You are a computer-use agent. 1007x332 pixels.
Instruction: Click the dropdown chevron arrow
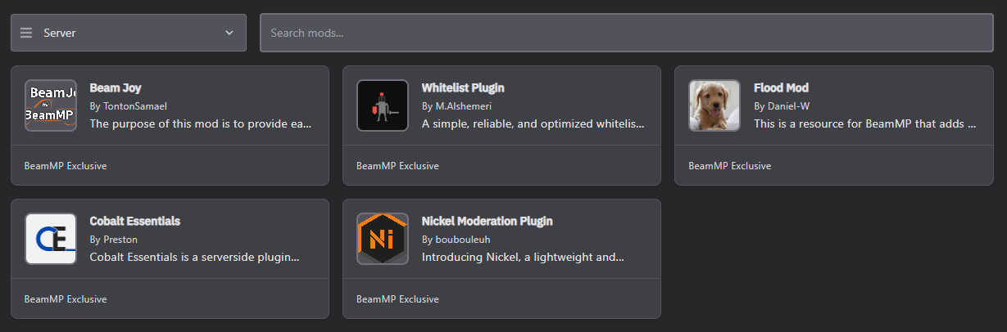(229, 33)
